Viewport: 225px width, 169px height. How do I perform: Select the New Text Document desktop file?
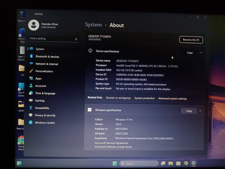(21, 54)
